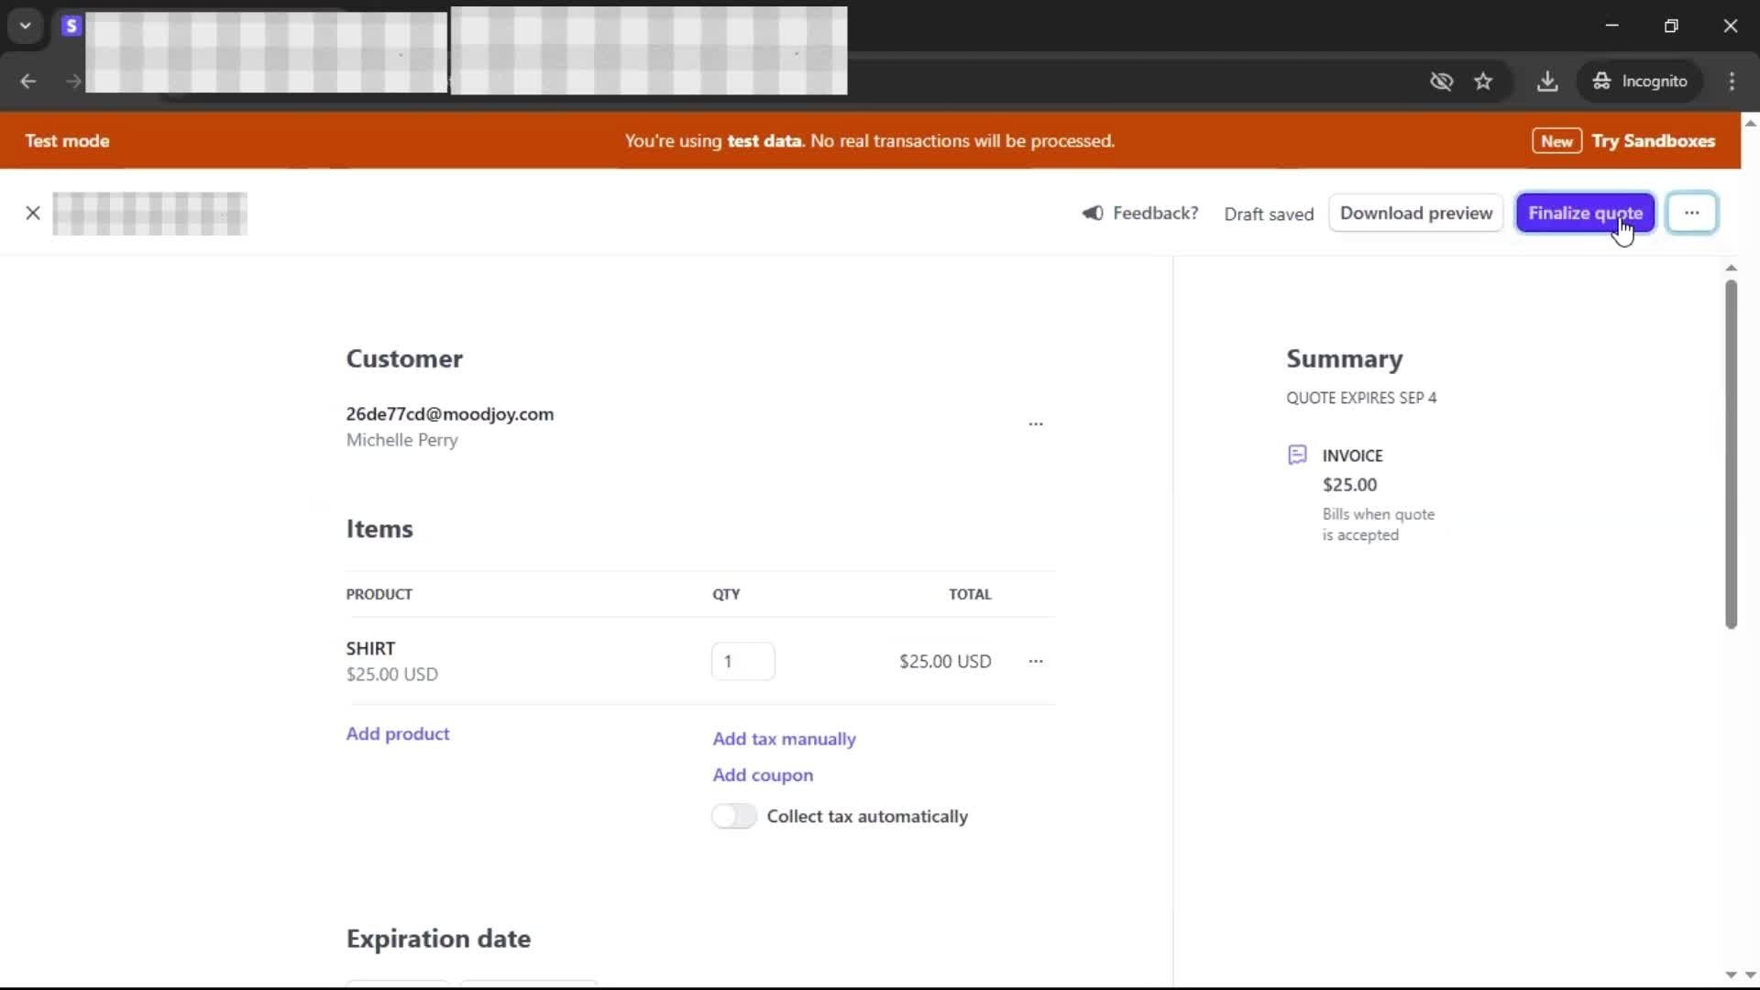Open browser downloads icon
This screenshot has height=990, width=1760.
tap(1547, 82)
